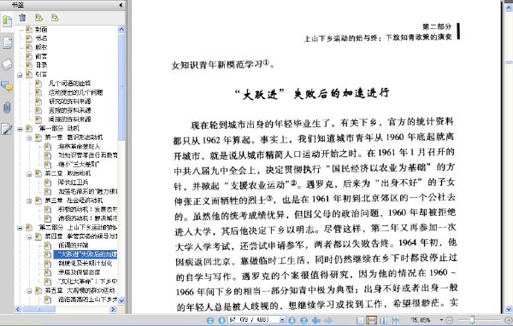Collapse the 第五章 bookmark node
Viewport: 513px width, 326px height.
(x=29, y=290)
